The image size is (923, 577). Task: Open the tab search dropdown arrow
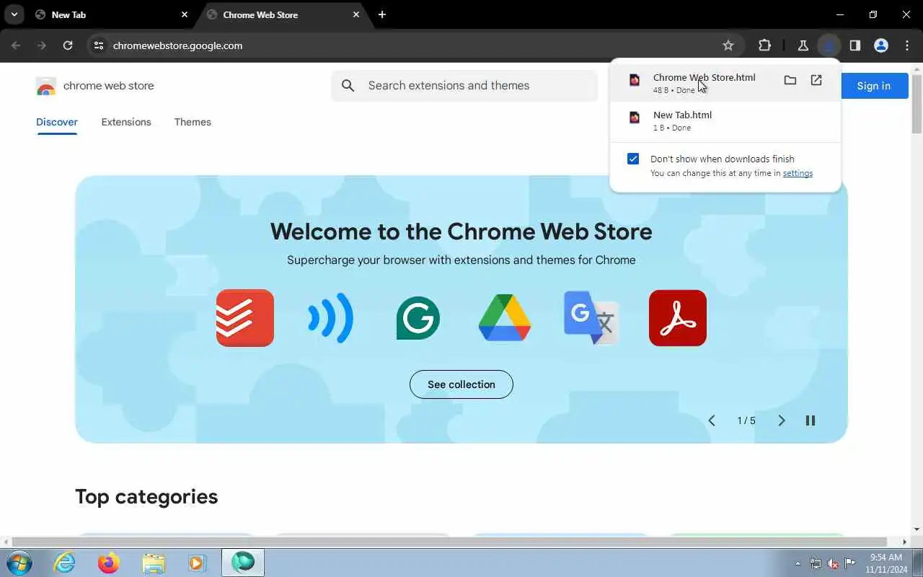14,14
